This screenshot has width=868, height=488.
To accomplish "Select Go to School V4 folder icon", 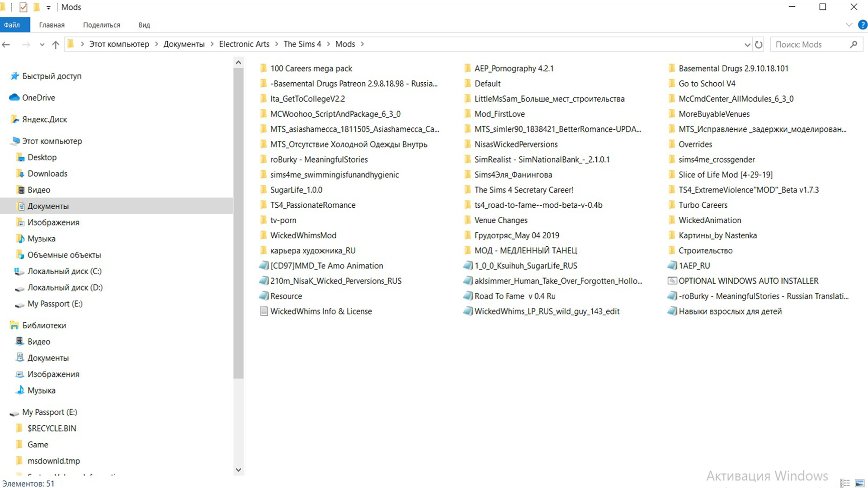I will [x=672, y=84].
